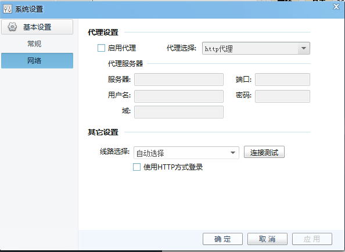Focus the 服务器 input field
Image resolution: width=345 pixels, height=252 pixels.
(179, 80)
